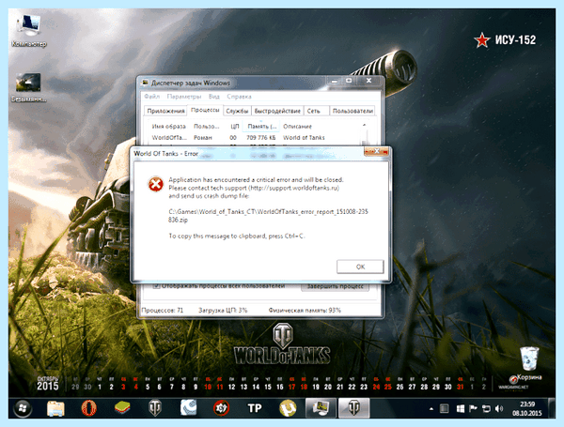The image size is (564, 427).
Task: Switch to active World of Tanks taskbar button
Action: tap(354, 407)
